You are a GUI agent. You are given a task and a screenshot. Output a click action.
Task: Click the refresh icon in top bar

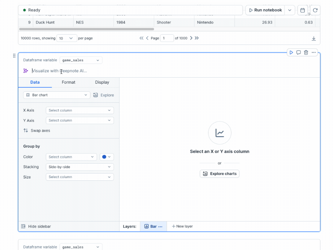pos(315,10)
